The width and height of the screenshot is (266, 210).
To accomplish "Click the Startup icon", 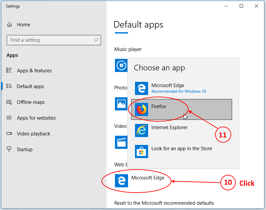I will pos(9,149).
